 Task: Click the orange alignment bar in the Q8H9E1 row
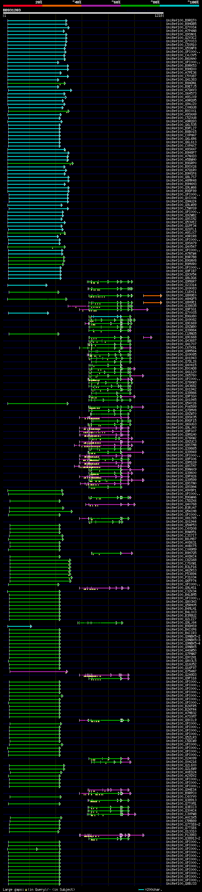(153, 303)
